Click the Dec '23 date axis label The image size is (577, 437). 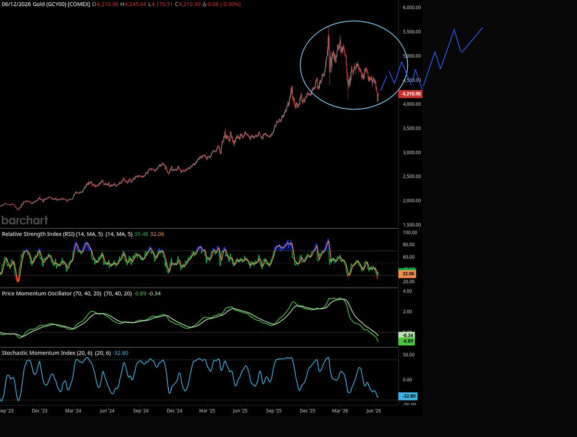click(39, 411)
